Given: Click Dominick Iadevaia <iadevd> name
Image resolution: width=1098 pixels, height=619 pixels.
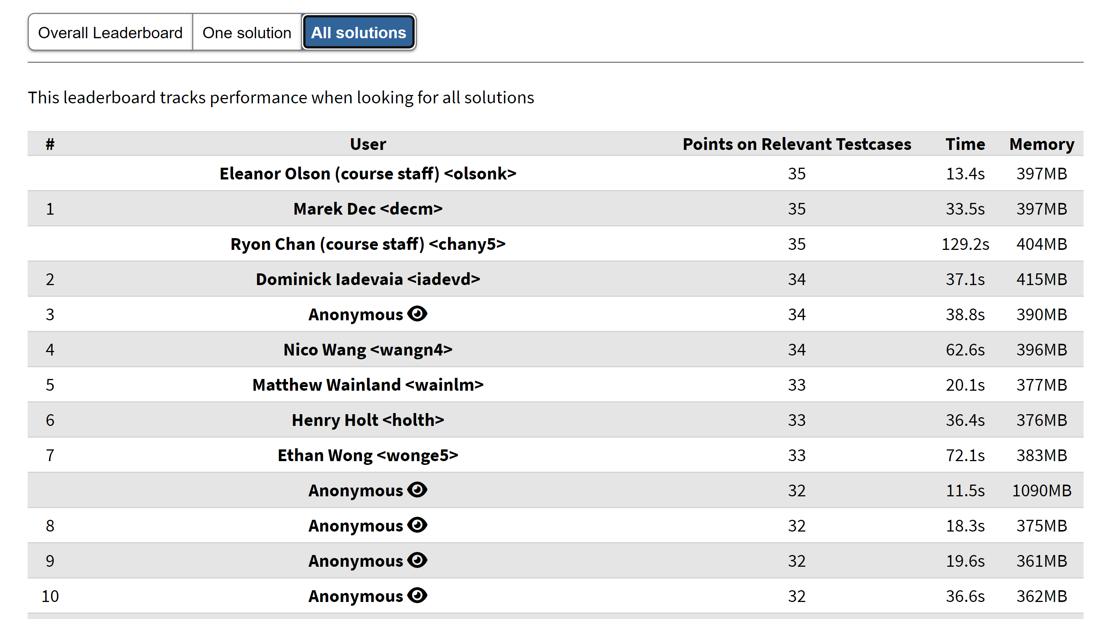Looking at the screenshot, I should [368, 279].
